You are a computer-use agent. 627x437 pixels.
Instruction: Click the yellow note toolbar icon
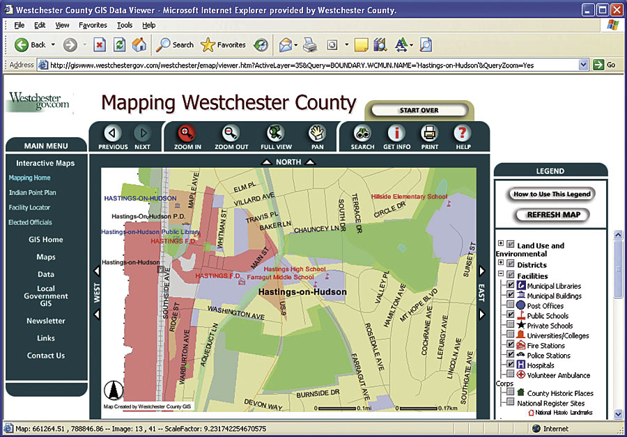(x=361, y=45)
